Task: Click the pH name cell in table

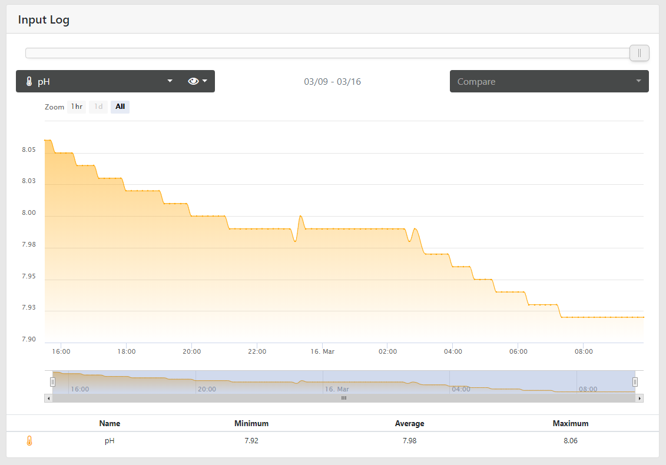Action: (x=110, y=441)
